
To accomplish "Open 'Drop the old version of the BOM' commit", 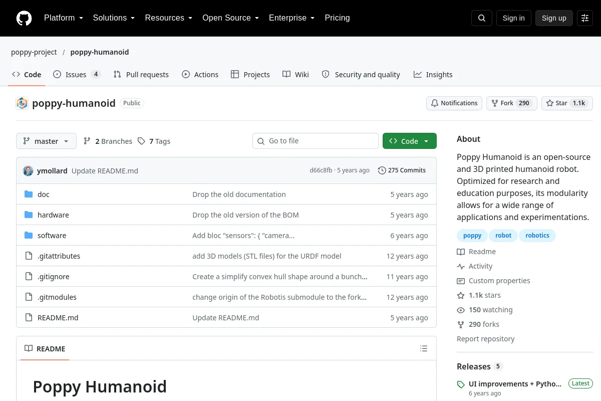I will 245,215.
